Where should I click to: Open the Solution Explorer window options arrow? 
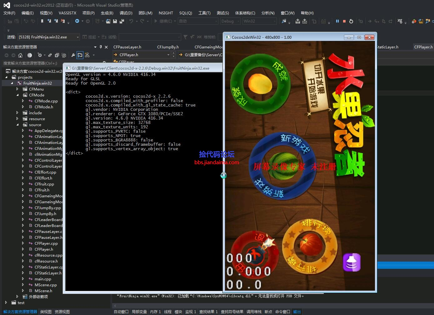[95, 47]
